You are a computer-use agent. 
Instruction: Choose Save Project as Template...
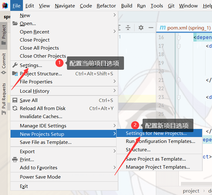click(159, 159)
